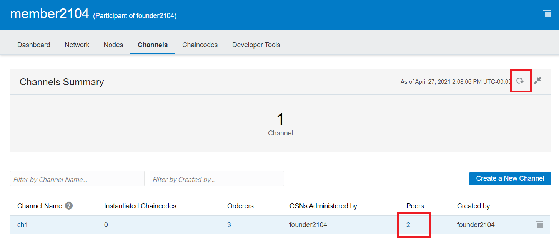The width and height of the screenshot is (559, 241).
Task: Click the Peers count 2 link
Action: [x=408, y=225]
